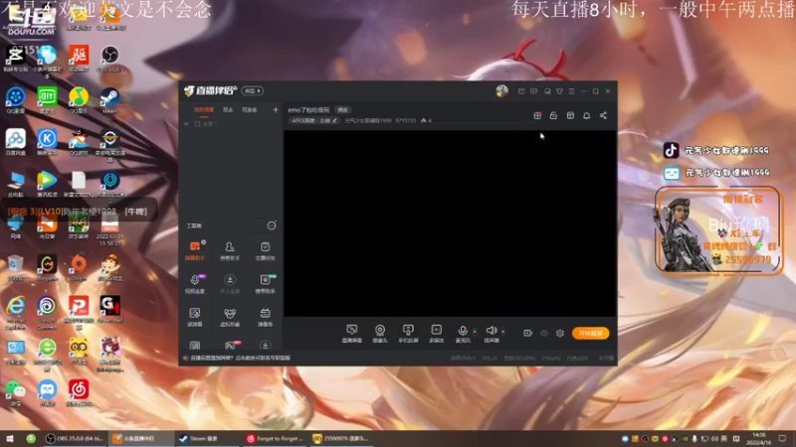796x447 pixels.
Task: Toggle the preview eye icon near settings
Action: point(544,333)
